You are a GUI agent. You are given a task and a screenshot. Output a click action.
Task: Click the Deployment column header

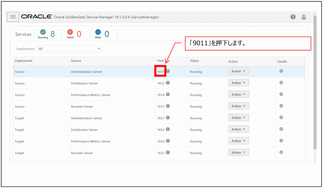coord(24,61)
